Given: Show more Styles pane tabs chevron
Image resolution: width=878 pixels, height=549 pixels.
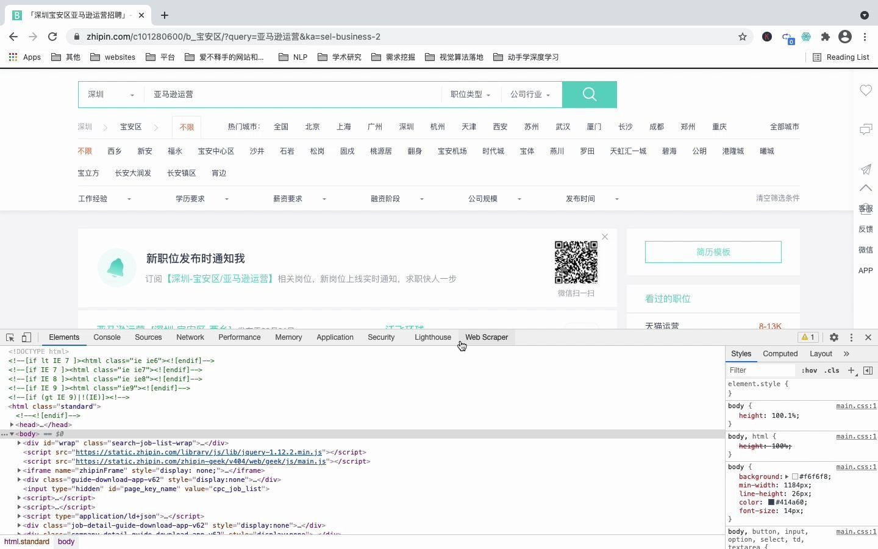Looking at the screenshot, I should point(846,354).
